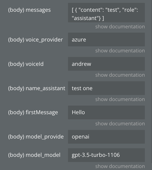The image size is (152, 170).
Task: Click the (body) model_model label
Action: [34, 155]
